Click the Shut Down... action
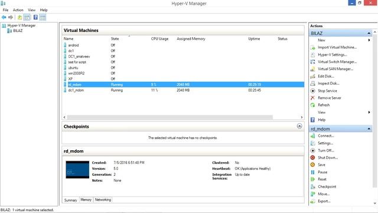The image size is (378, 213). [x=328, y=158]
